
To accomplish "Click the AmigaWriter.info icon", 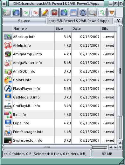I will (8, 63).
